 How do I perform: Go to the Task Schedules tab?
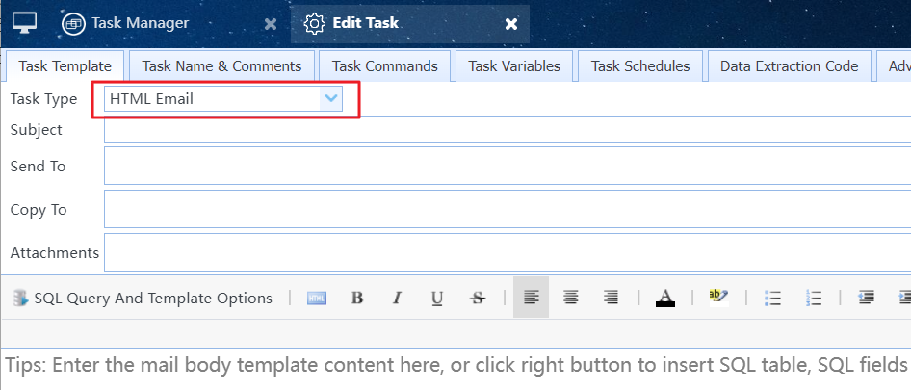pyautogui.click(x=640, y=66)
